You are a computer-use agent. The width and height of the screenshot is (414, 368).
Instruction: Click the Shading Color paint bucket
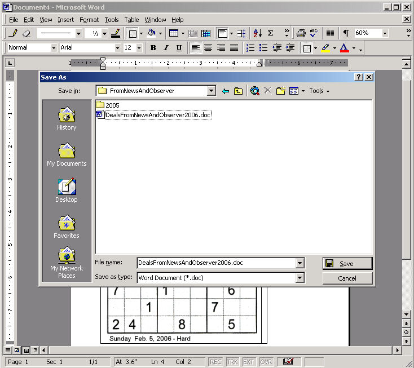coord(152,33)
